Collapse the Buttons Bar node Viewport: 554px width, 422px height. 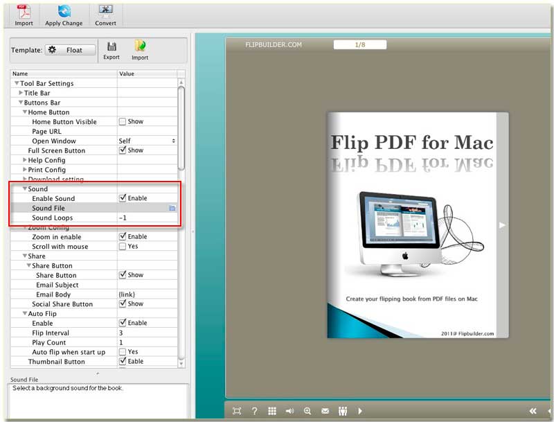point(21,103)
